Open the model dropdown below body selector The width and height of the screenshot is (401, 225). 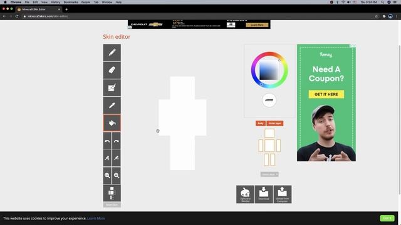[x=269, y=174]
